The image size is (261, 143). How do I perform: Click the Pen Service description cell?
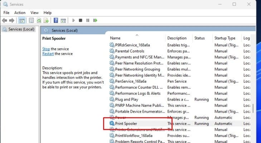click(177, 81)
